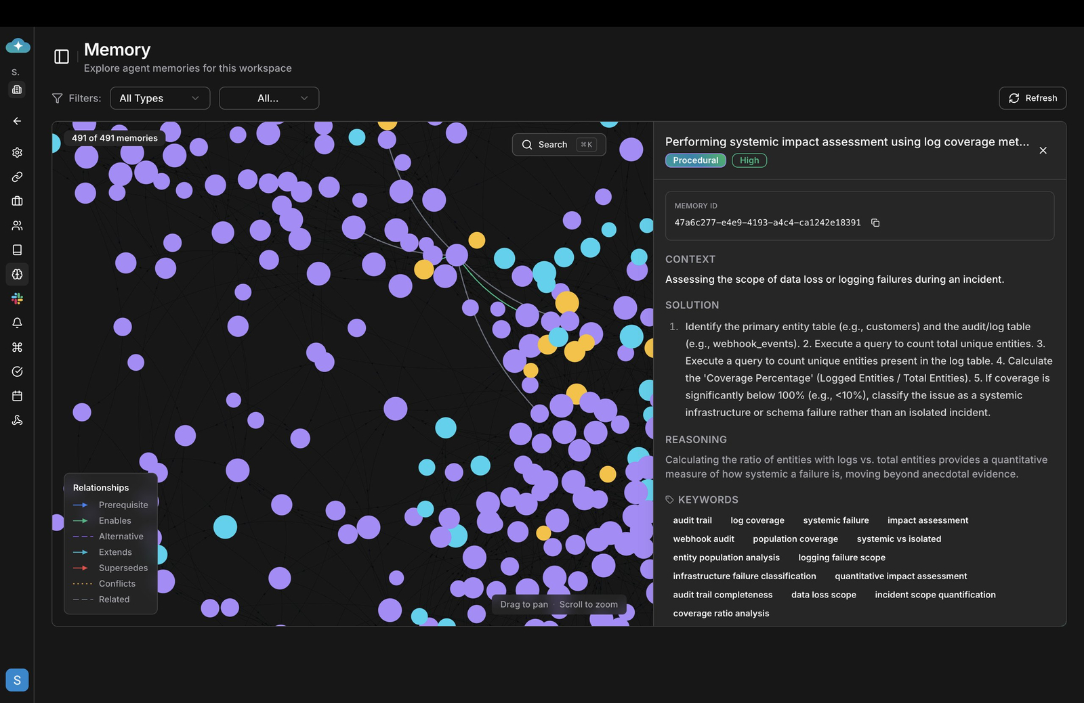Click the Search field in graph
Viewport: 1084px width, 703px height.
[558, 145]
